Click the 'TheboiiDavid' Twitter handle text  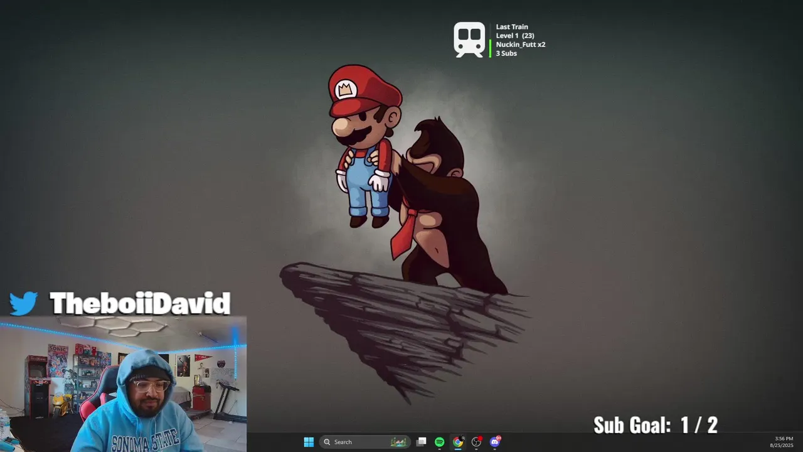(140, 304)
